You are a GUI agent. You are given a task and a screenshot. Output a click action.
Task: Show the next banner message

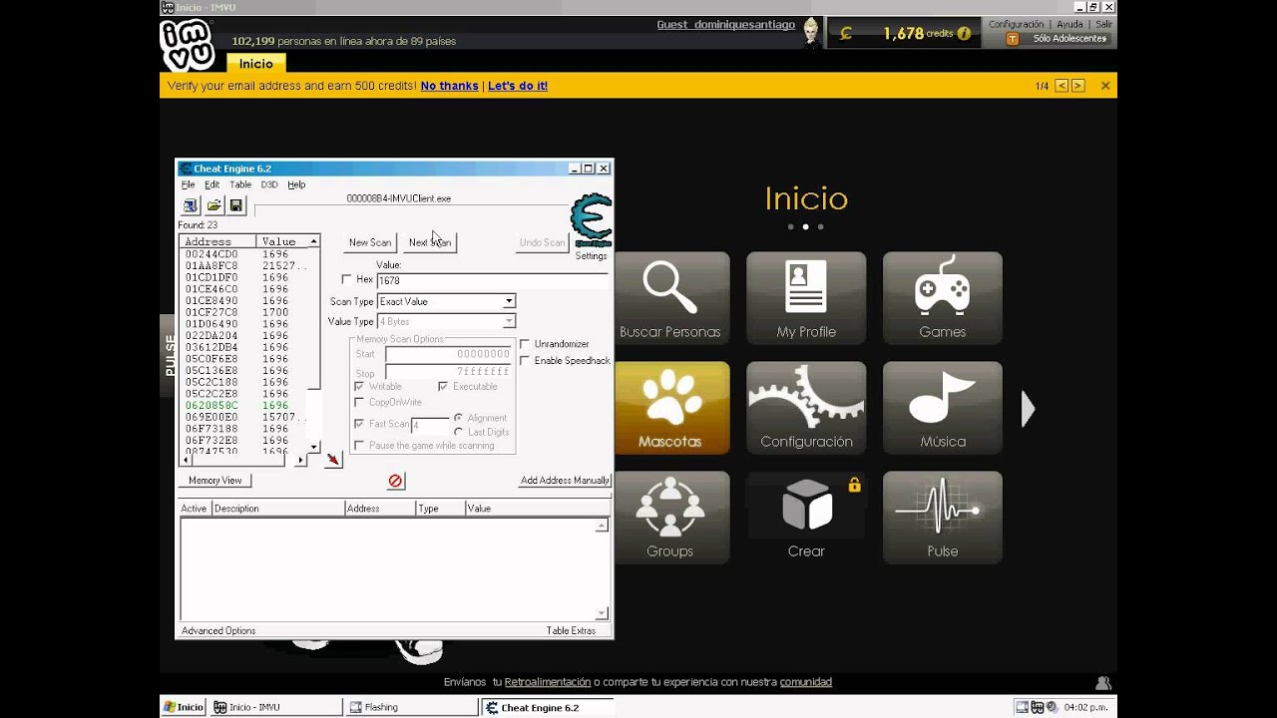(1077, 86)
